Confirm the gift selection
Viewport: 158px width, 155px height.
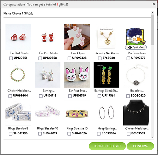click(x=140, y=146)
